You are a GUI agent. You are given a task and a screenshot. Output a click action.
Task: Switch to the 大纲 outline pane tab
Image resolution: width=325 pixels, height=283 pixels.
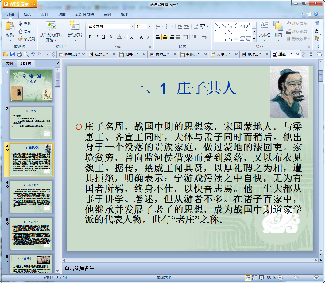(x=9, y=63)
